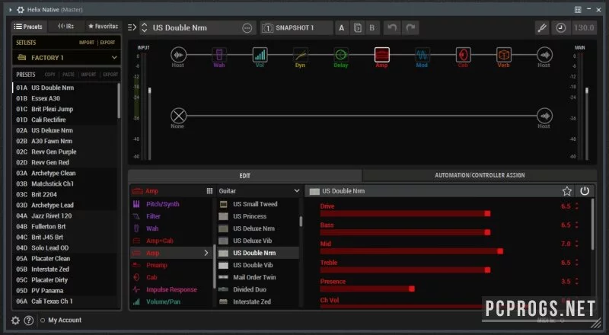Select preset 03C Brit 2204
Image resolution: width=609 pixels, height=335 pixels.
point(65,194)
